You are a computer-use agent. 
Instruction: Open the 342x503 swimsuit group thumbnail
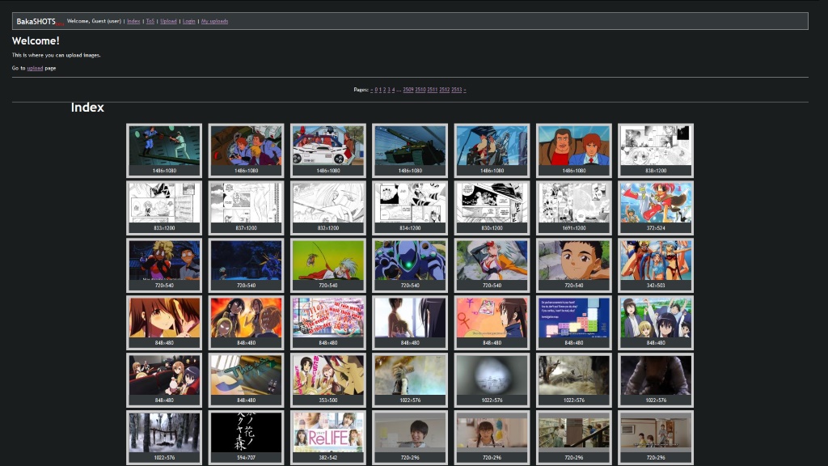(655, 265)
